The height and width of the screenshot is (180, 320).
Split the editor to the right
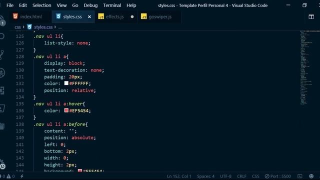click(311, 16)
